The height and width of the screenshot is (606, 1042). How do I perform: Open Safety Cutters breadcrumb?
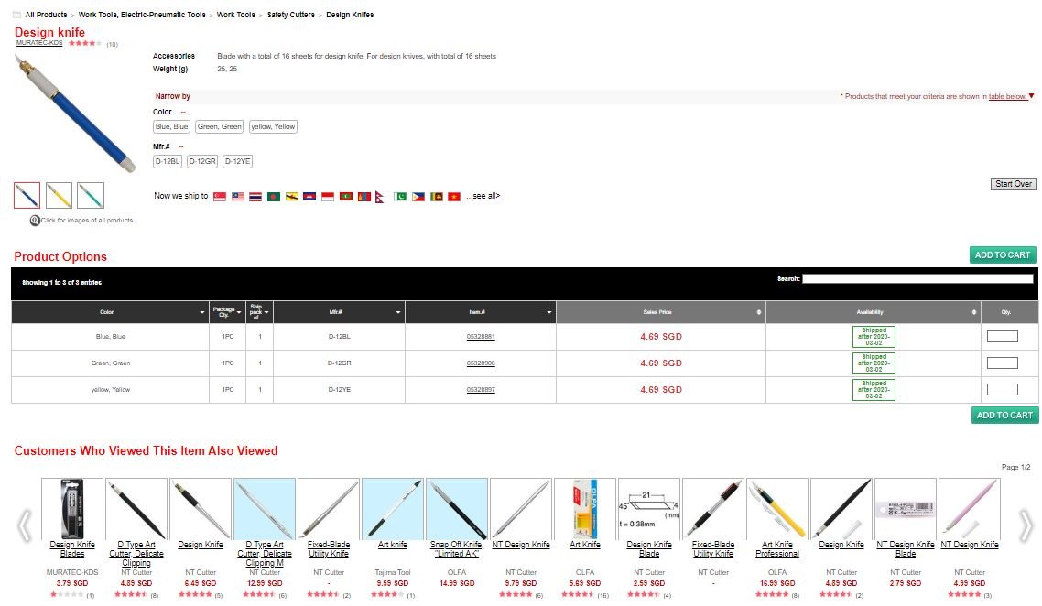[290, 16]
